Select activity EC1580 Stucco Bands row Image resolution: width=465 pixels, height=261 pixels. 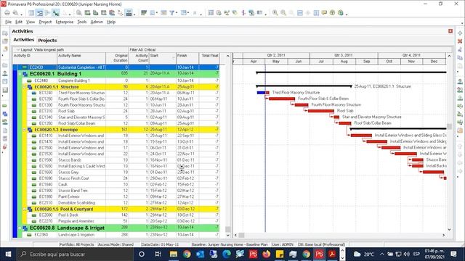(x=123, y=160)
